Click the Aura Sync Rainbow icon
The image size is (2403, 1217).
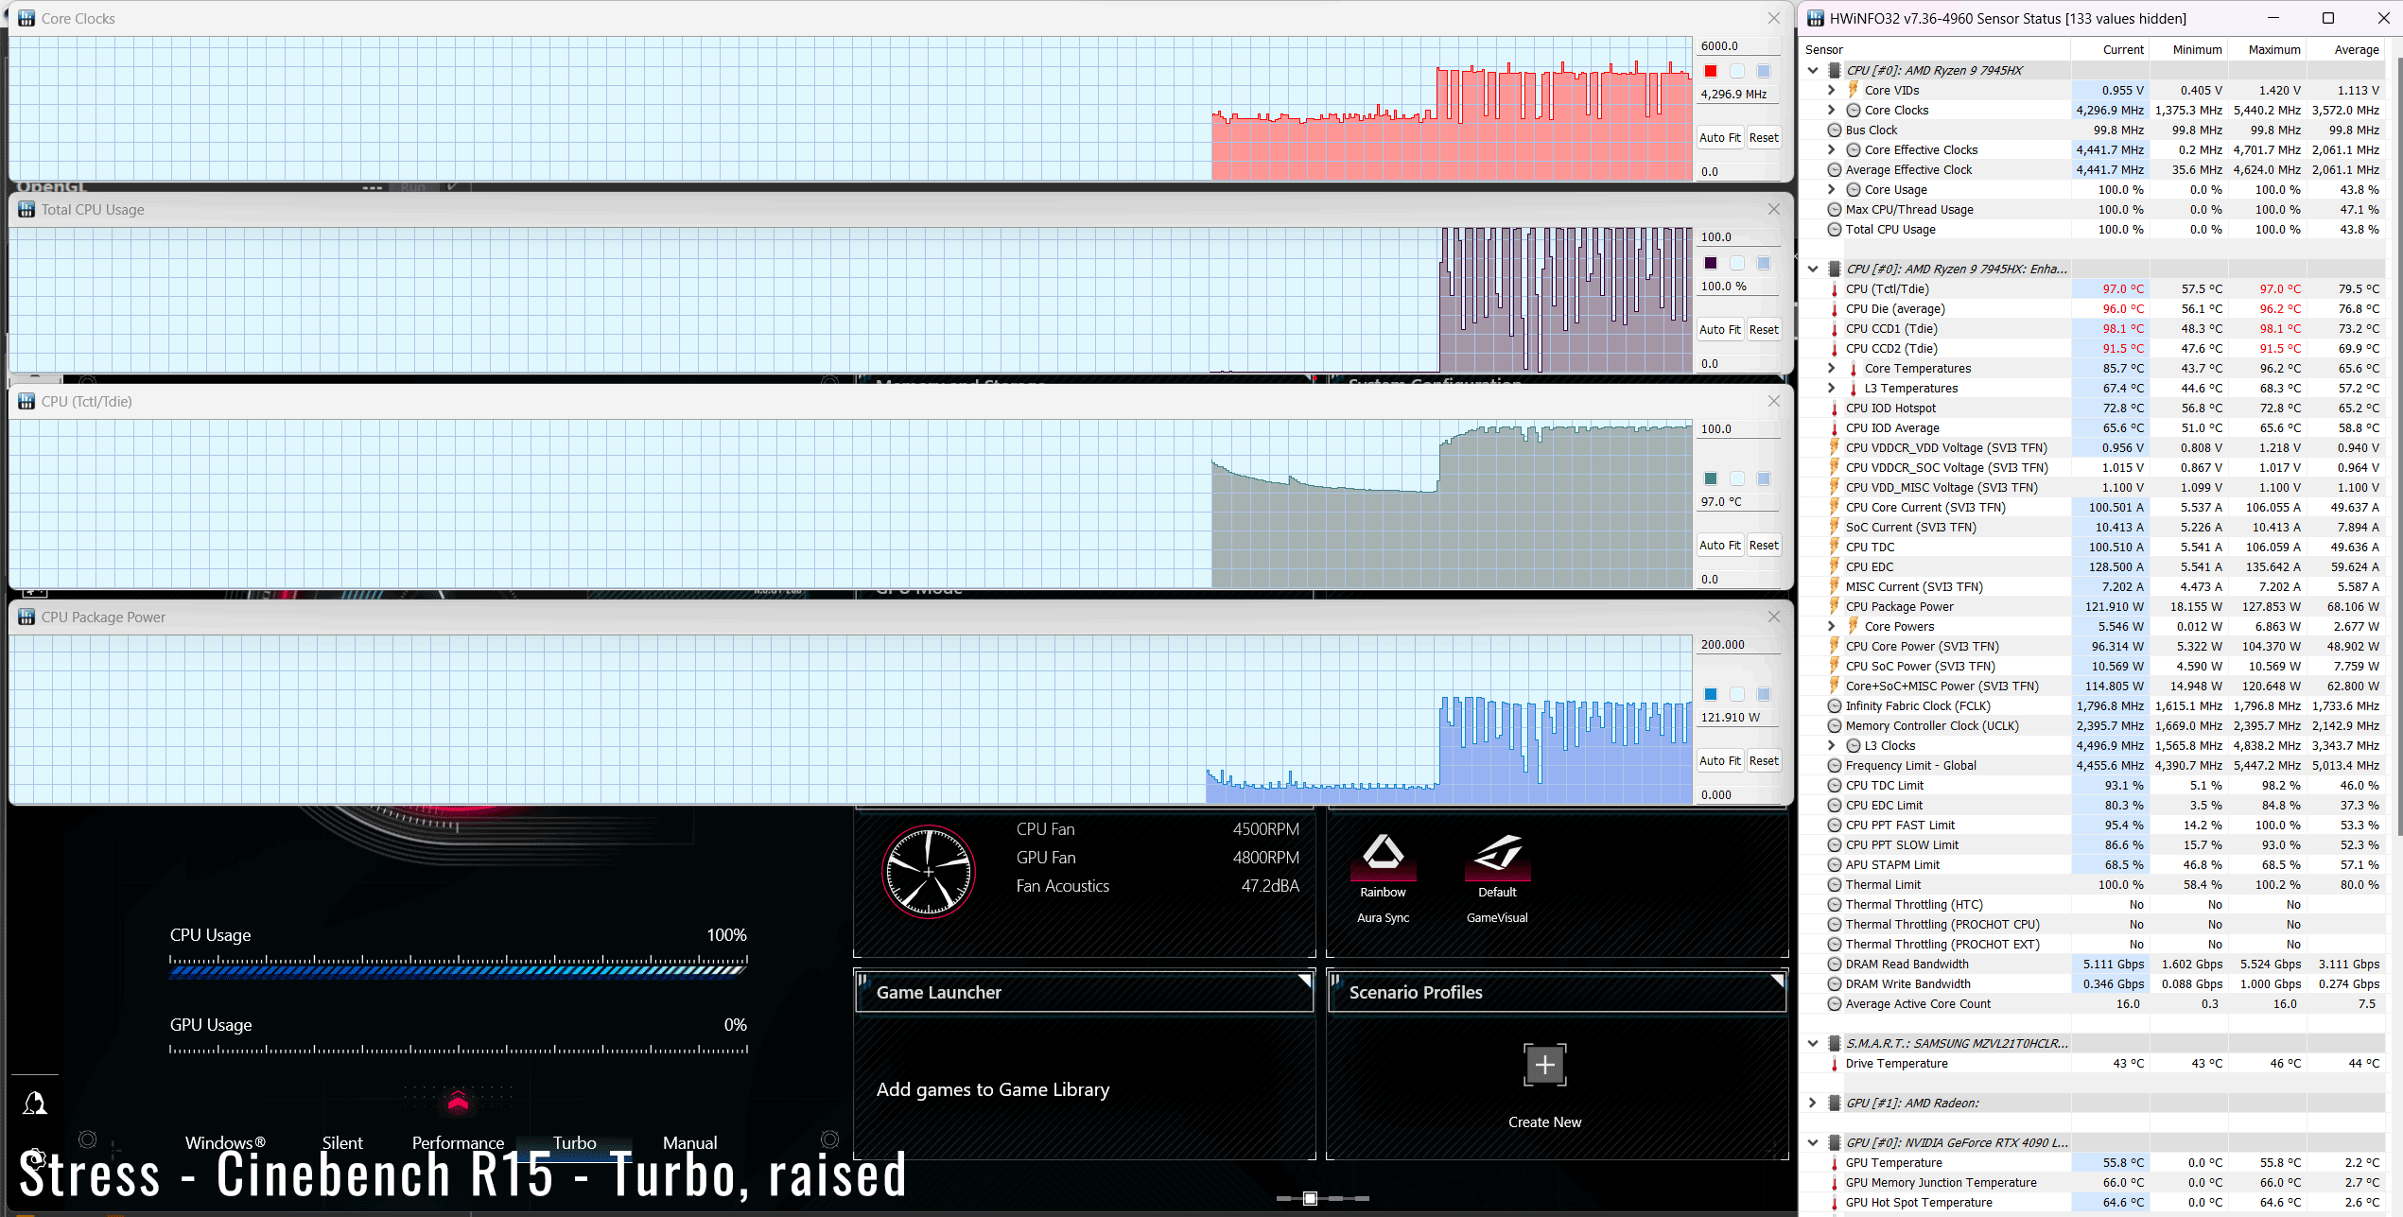(1383, 853)
